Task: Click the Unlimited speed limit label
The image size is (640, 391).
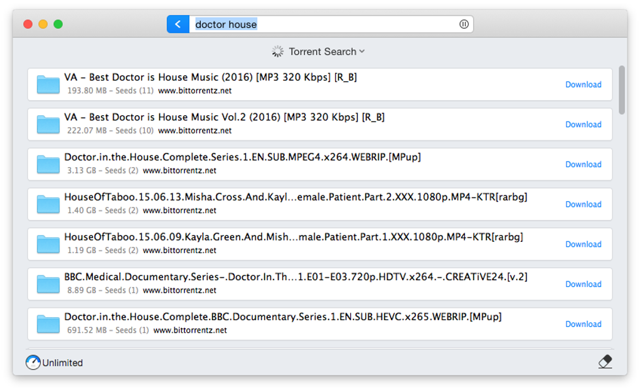Action: point(63,363)
